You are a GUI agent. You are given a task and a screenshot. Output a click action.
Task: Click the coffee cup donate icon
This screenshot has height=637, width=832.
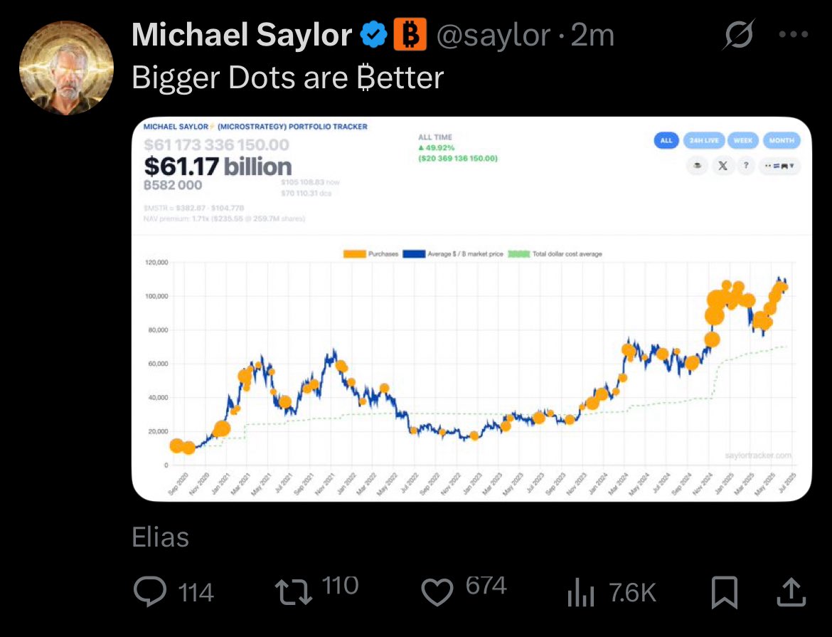pos(698,166)
